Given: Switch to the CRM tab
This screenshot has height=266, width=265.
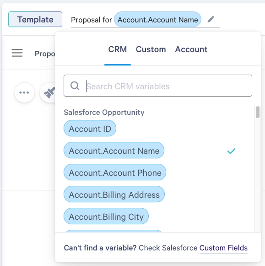Looking at the screenshot, I should point(118,49).
